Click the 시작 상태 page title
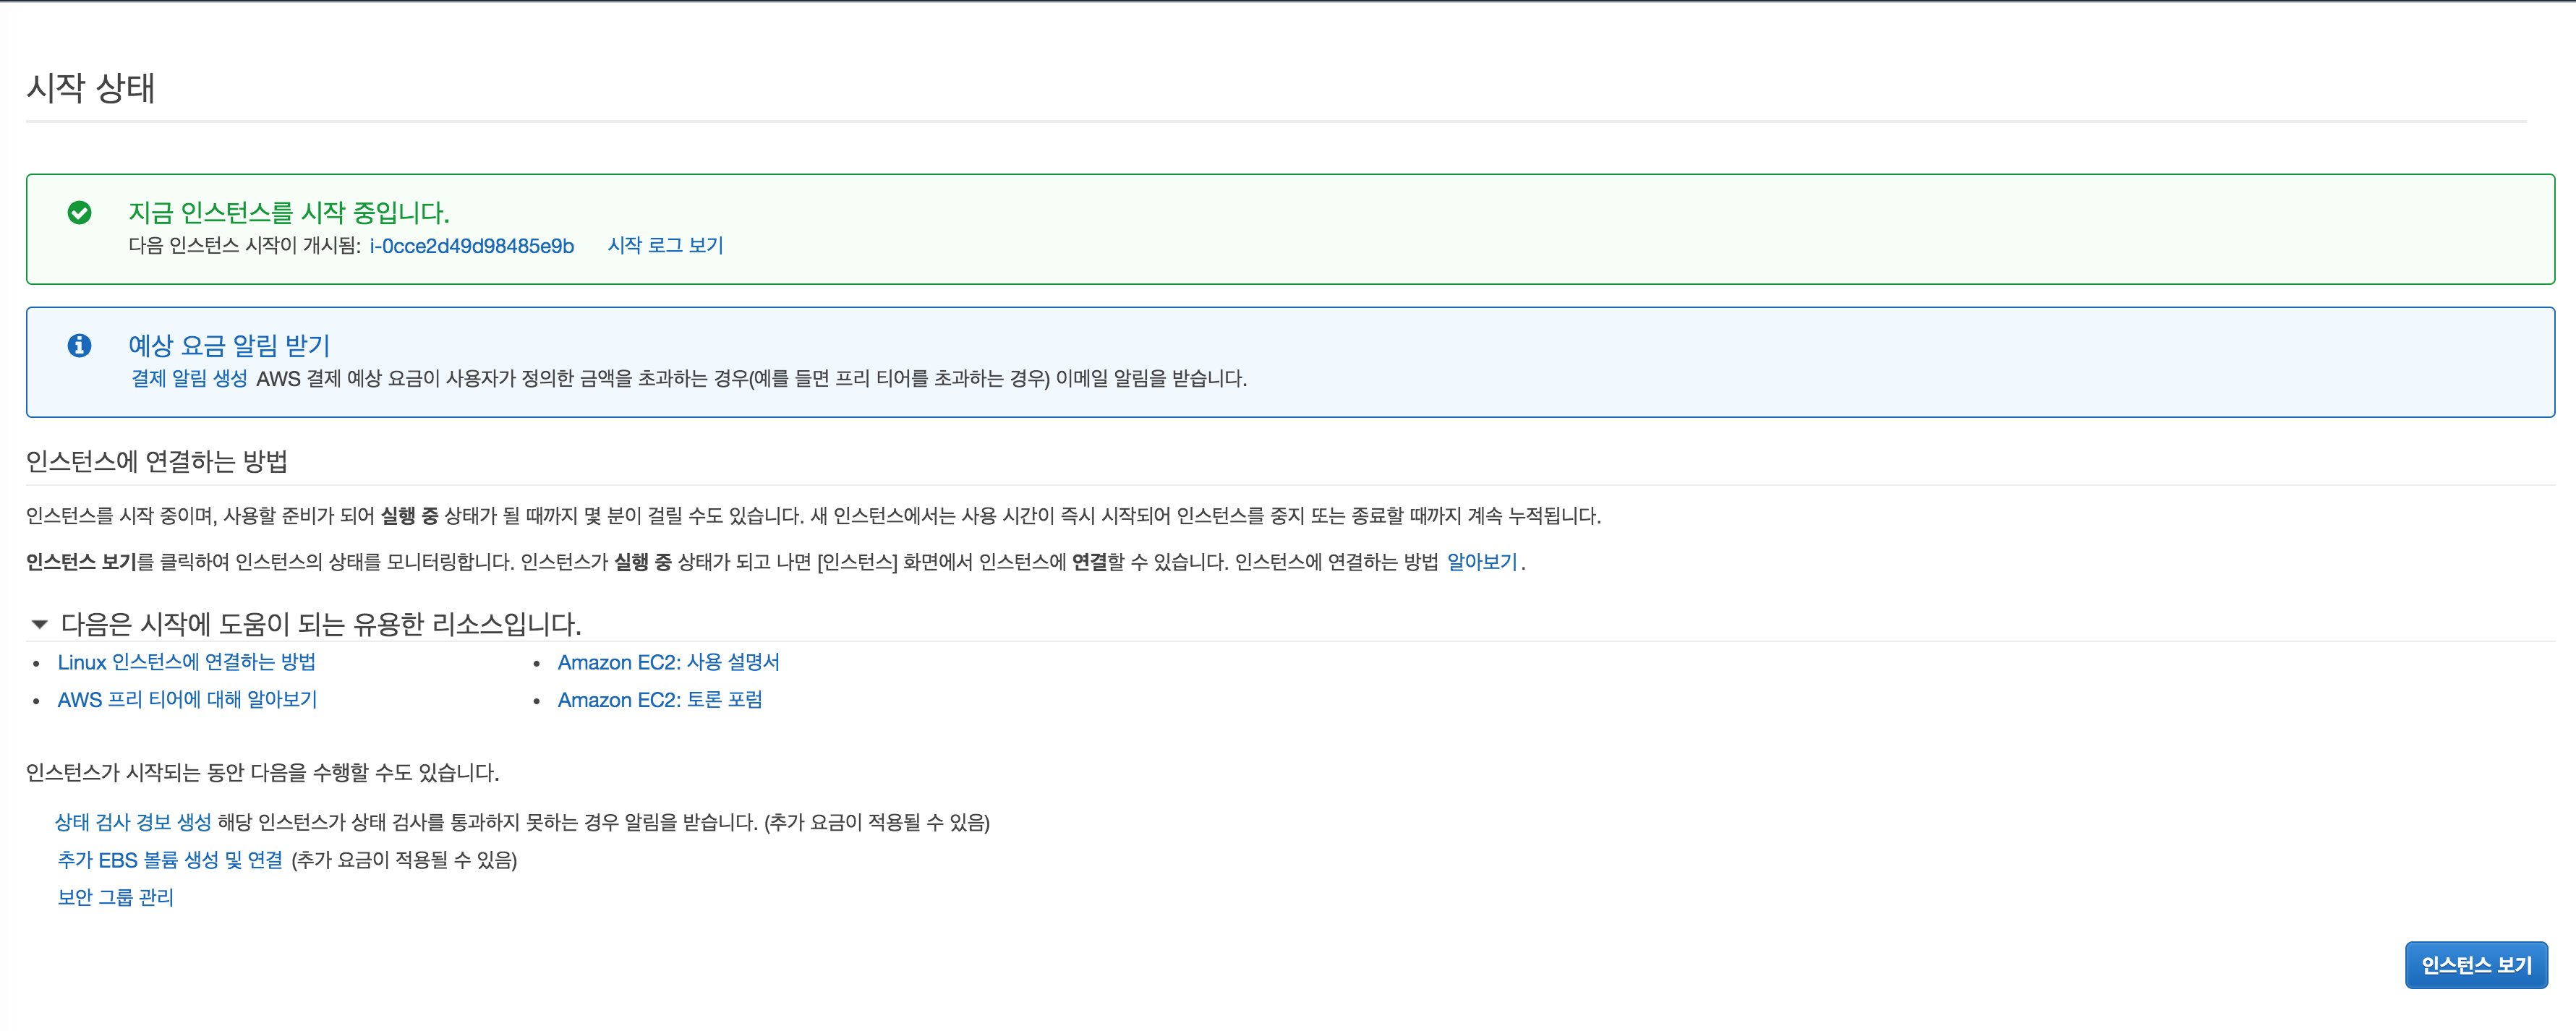 coord(90,88)
